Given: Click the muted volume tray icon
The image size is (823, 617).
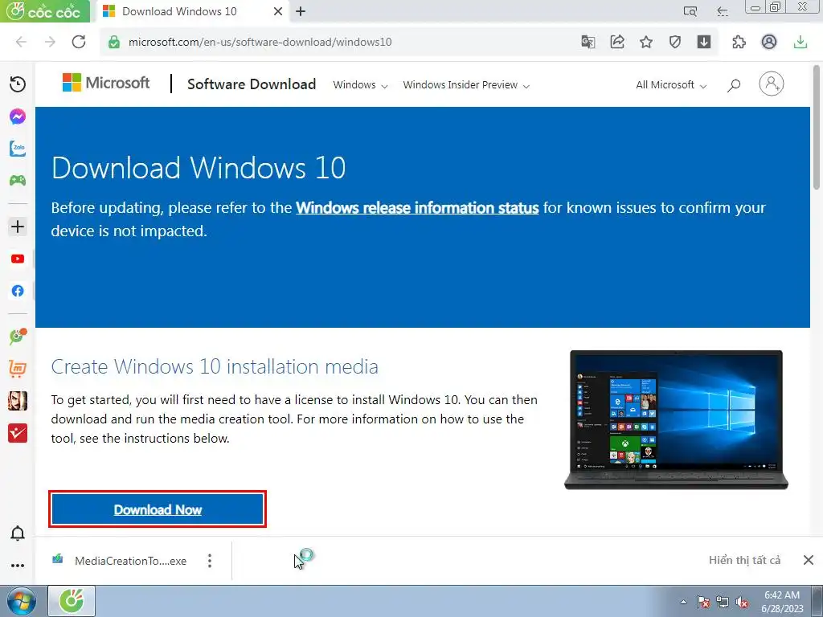Looking at the screenshot, I should pos(742,603).
